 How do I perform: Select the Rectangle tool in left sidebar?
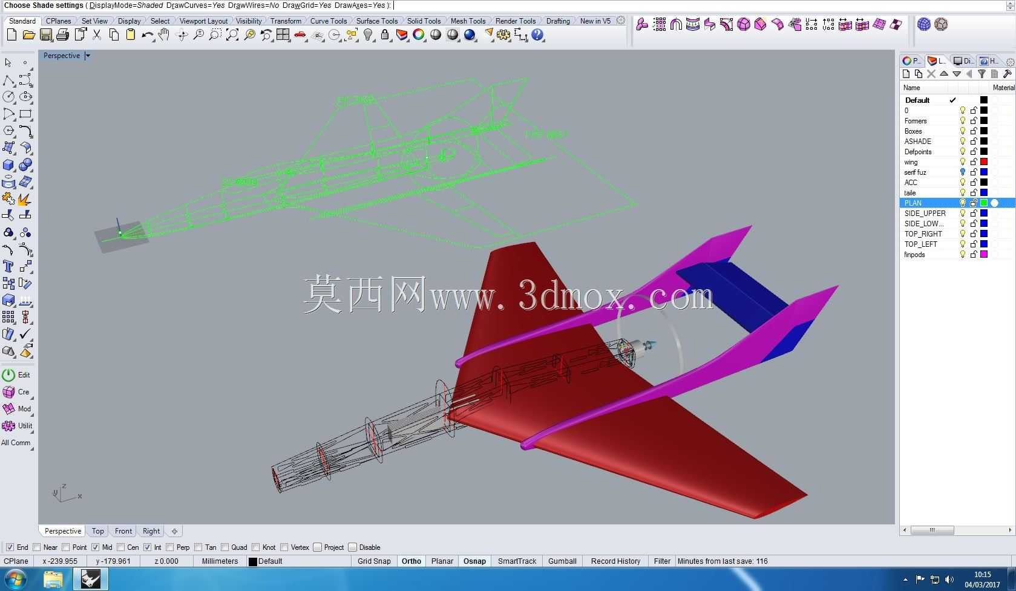coord(25,114)
